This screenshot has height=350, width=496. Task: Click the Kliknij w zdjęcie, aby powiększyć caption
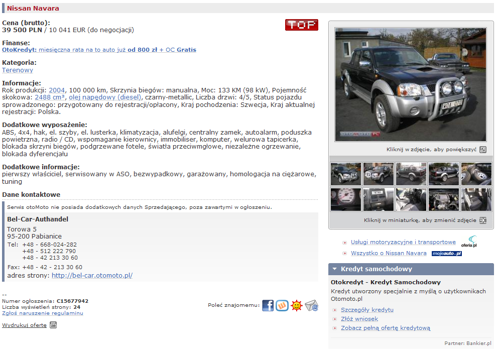pos(431,149)
